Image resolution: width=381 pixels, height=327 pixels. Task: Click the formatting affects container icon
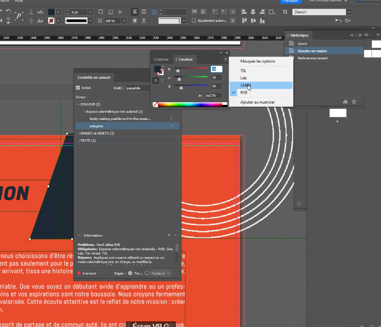click(x=156, y=80)
